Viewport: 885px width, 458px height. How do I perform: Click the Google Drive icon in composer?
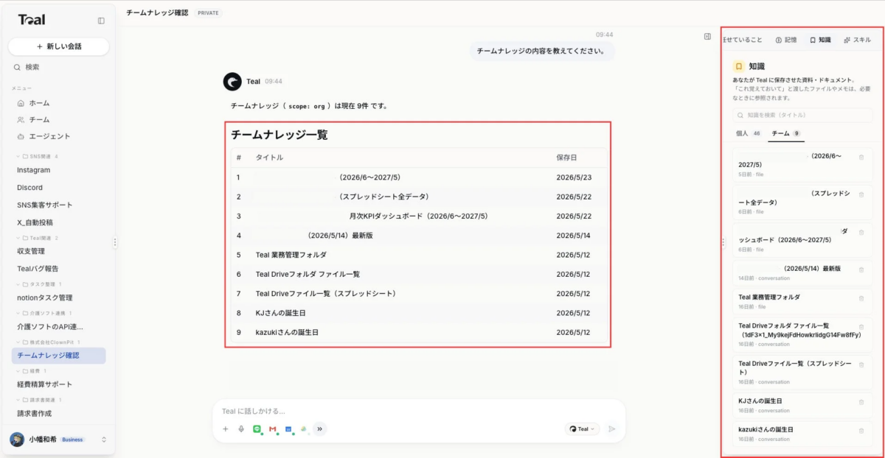(304, 429)
